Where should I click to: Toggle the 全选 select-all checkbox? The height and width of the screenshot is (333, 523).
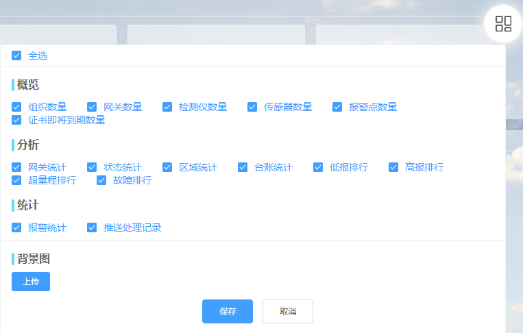pyautogui.click(x=16, y=56)
